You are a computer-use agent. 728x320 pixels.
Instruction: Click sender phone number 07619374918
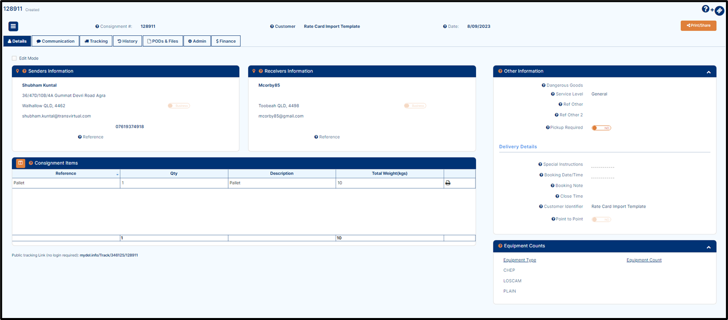pos(129,127)
